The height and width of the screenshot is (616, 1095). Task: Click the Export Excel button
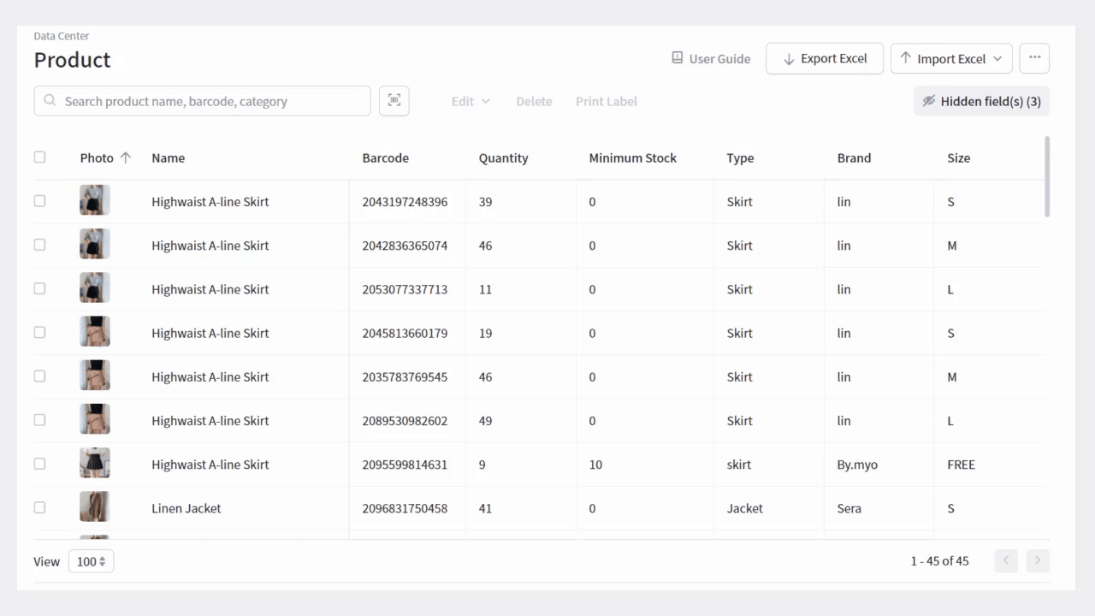pyautogui.click(x=824, y=58)
